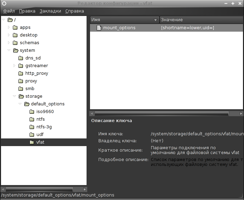Image resolution: width=244 pixels, height=200 pixels.
Task: Open the Закладки menu
Action: coord(50,11)
